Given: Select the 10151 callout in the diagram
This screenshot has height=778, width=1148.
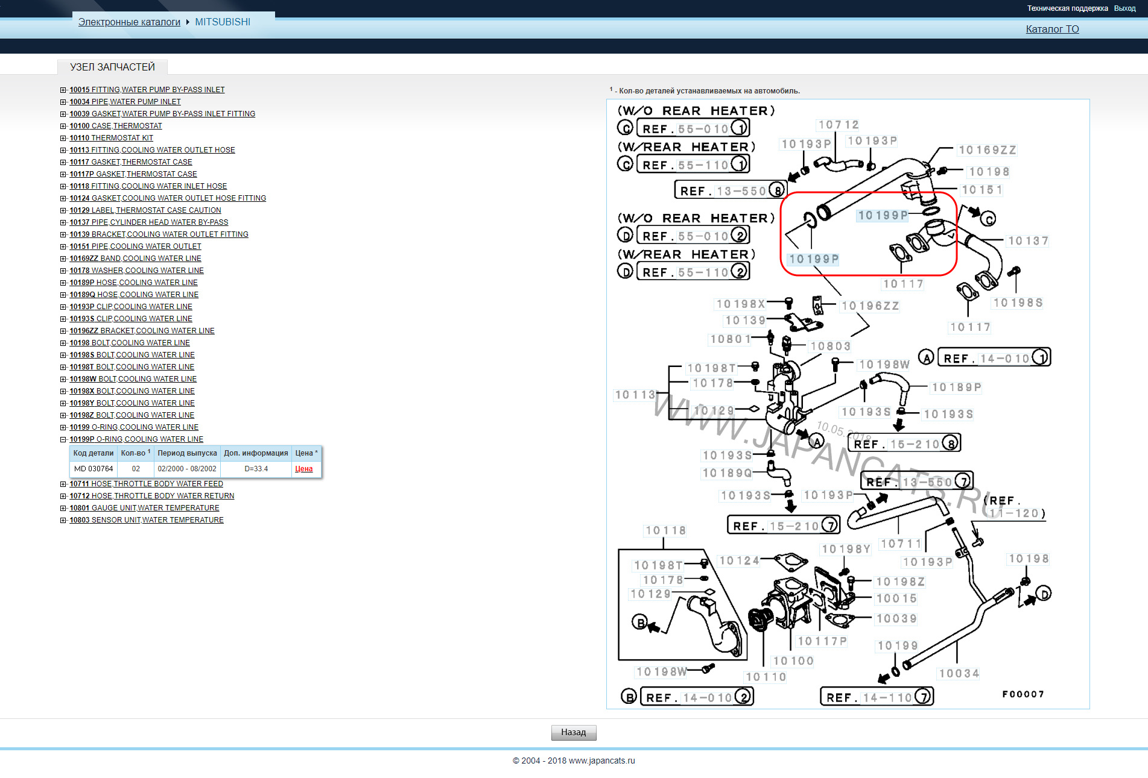Looking at the screenshot, I should pos(982,190).
